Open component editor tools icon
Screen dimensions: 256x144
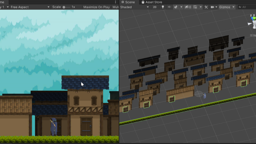click(206, 7)
